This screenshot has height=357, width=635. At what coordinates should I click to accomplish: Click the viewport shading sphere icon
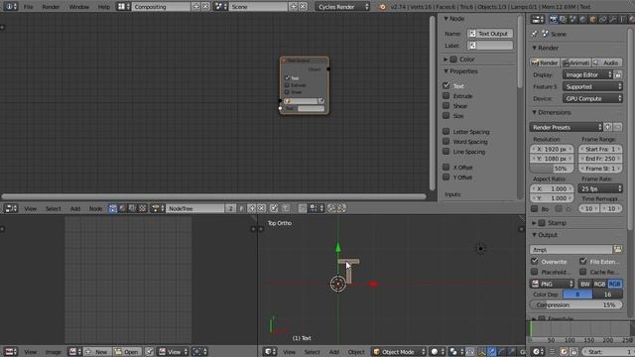438,352
